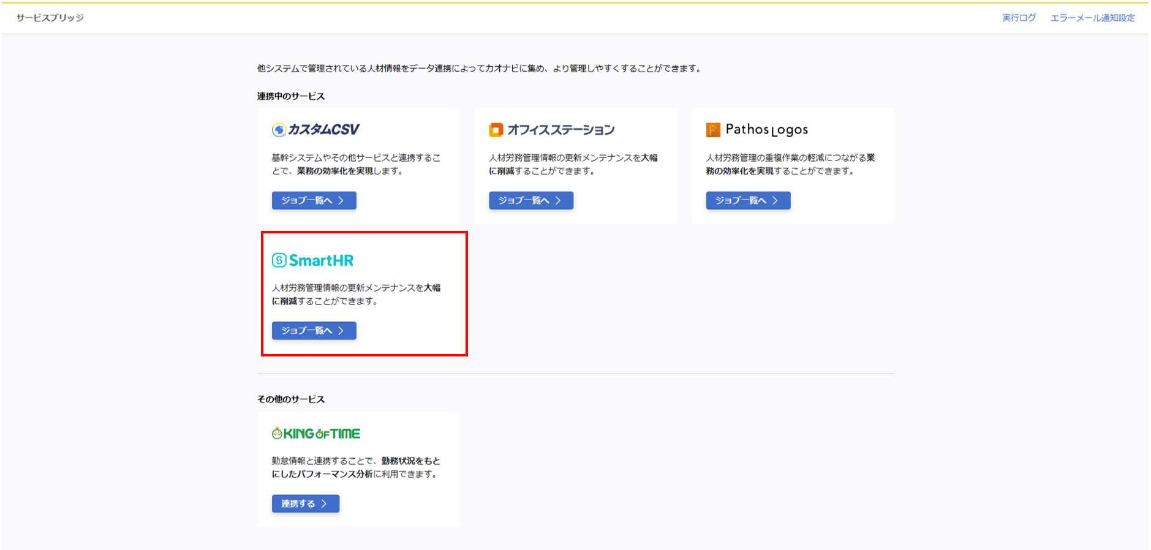Open エラーメール通知設定 link
1151x550 pixels.
pyautogui.click(x=1093, y=18)
